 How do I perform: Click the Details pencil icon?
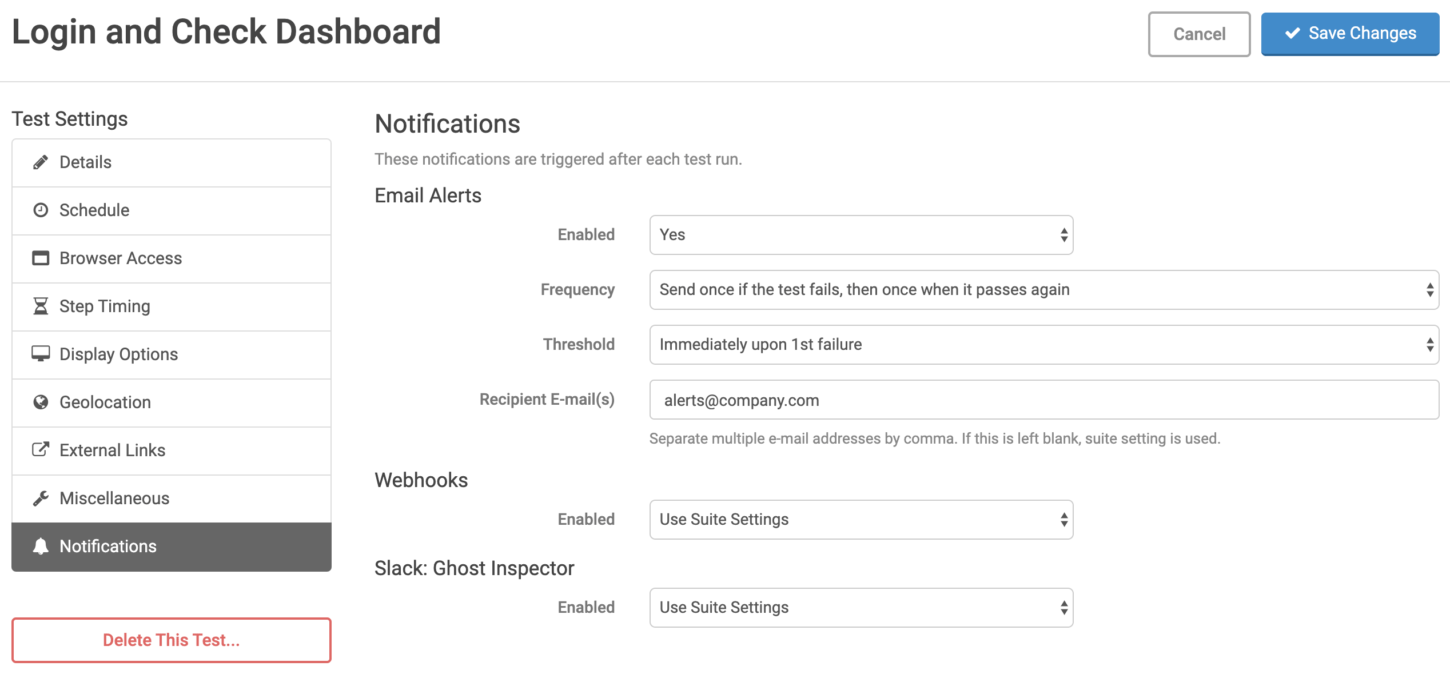40,162
